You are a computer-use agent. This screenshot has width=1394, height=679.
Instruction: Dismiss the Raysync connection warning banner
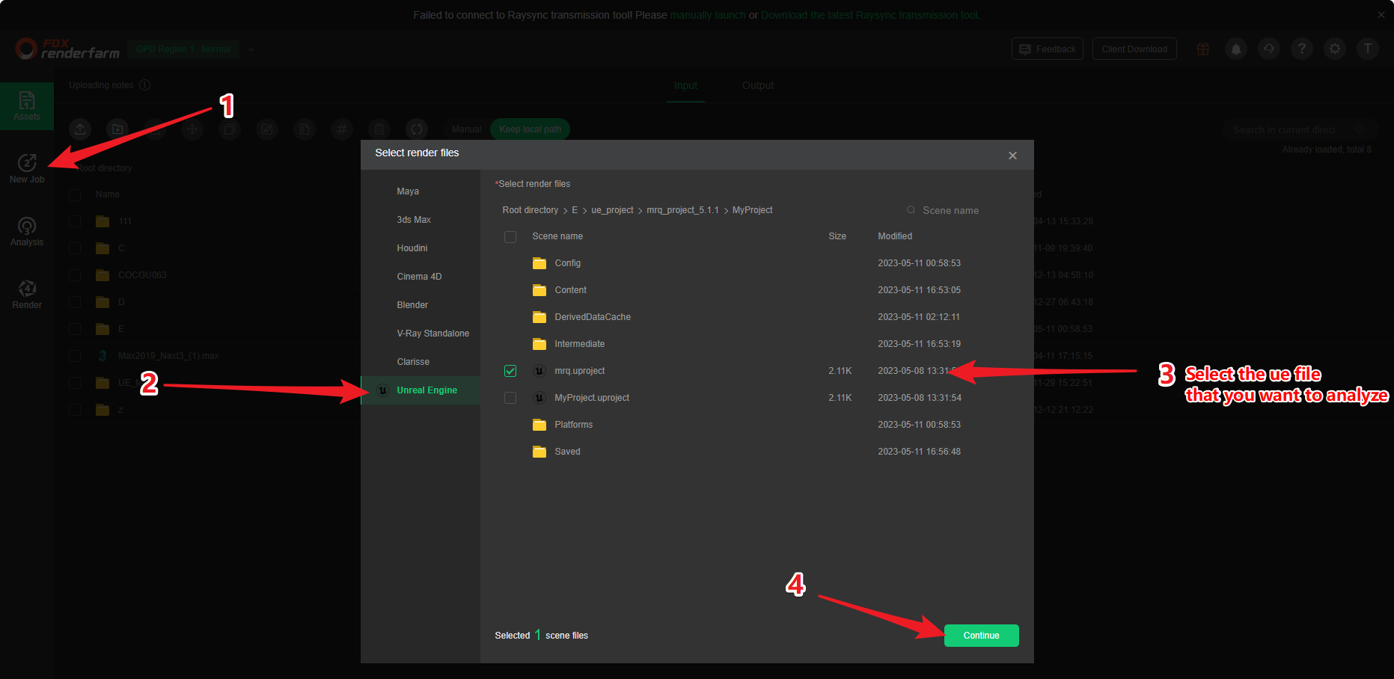pos(1381,15)
